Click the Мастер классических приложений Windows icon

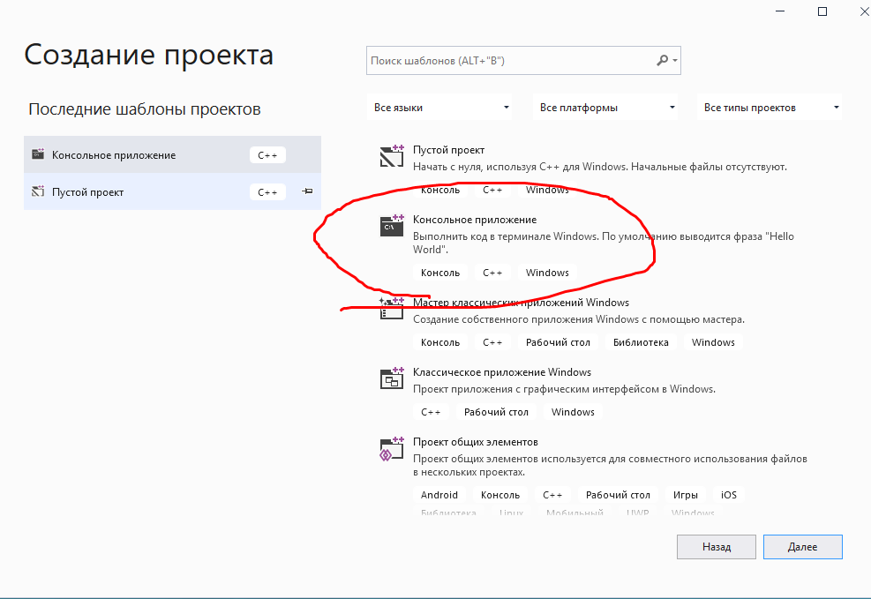click(x=392, y=309)
